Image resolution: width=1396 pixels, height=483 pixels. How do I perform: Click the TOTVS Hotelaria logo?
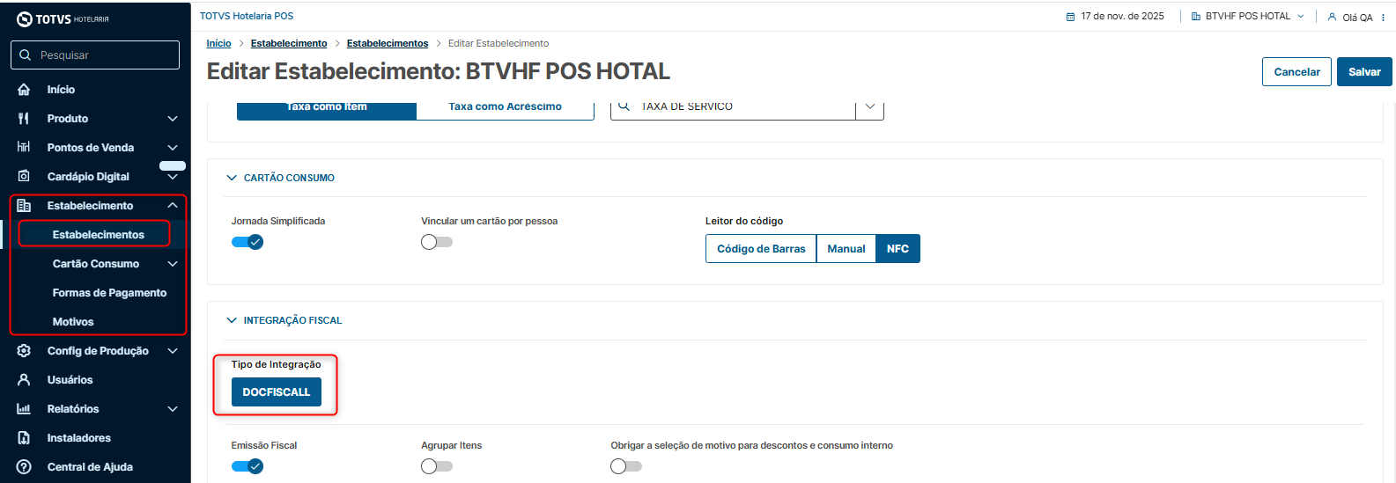click(63, 18)
